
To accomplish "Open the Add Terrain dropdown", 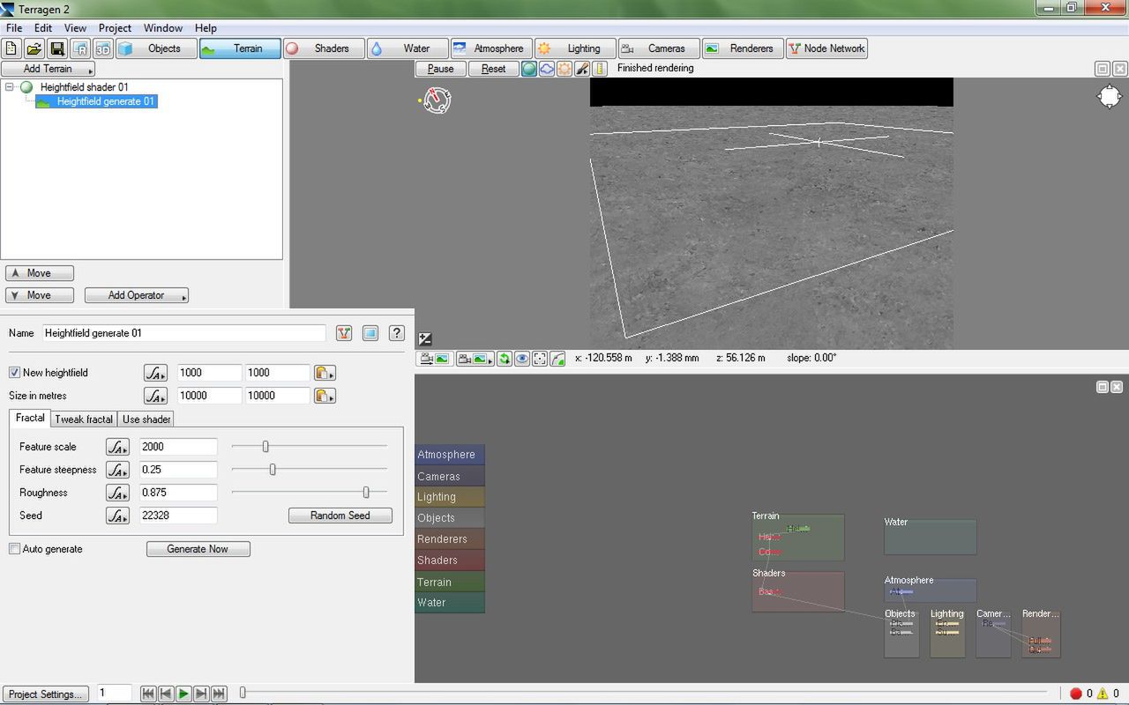I will (x=48, y=69).
